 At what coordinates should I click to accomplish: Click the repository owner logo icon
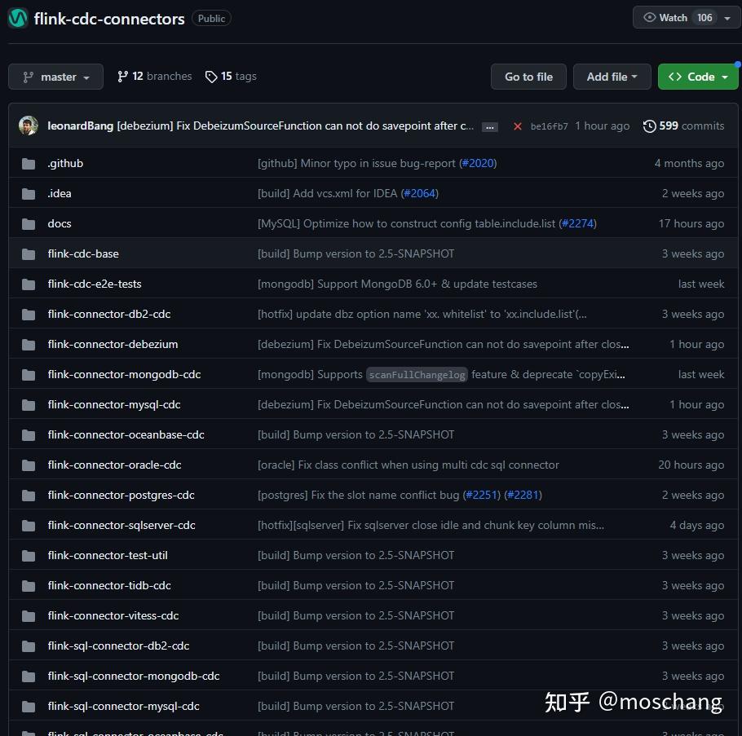tap(18, 19)
